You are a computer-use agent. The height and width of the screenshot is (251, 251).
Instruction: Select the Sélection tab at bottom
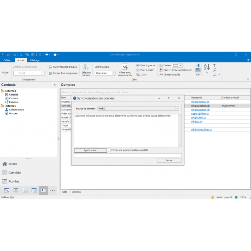tap(76, 192)
